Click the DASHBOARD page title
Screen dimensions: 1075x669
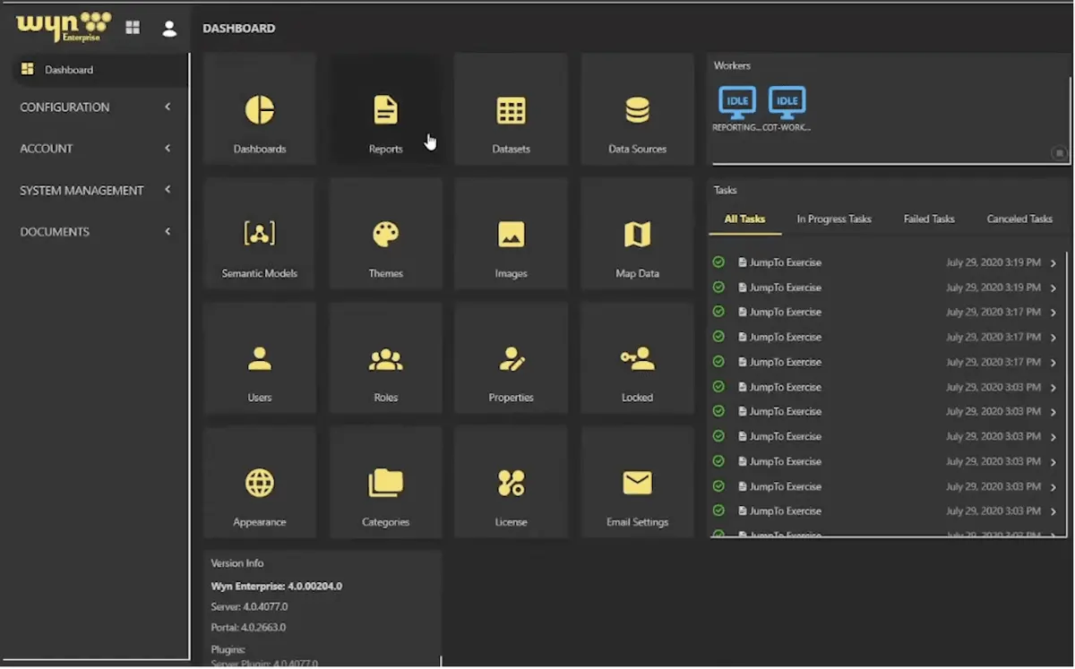pyautogui.click(x=238, y=29)
